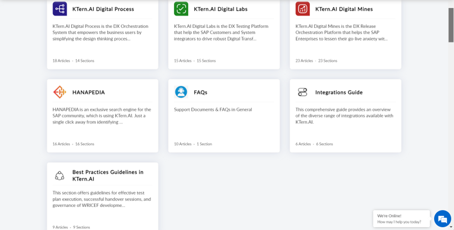Click the orange HANAPEDIA logo icon

tap(59, 92)
